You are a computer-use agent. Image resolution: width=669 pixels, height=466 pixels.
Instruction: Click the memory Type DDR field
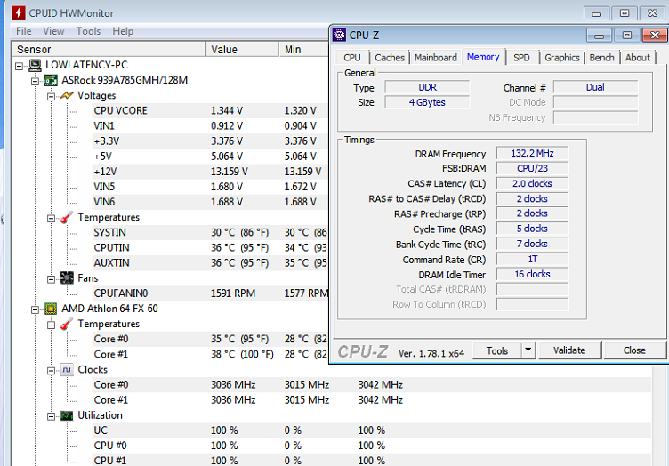tap(427, 87)
